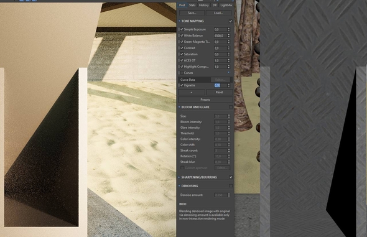
Task: Click the Vignette value spinner arrows
Action: click(229, 85)
